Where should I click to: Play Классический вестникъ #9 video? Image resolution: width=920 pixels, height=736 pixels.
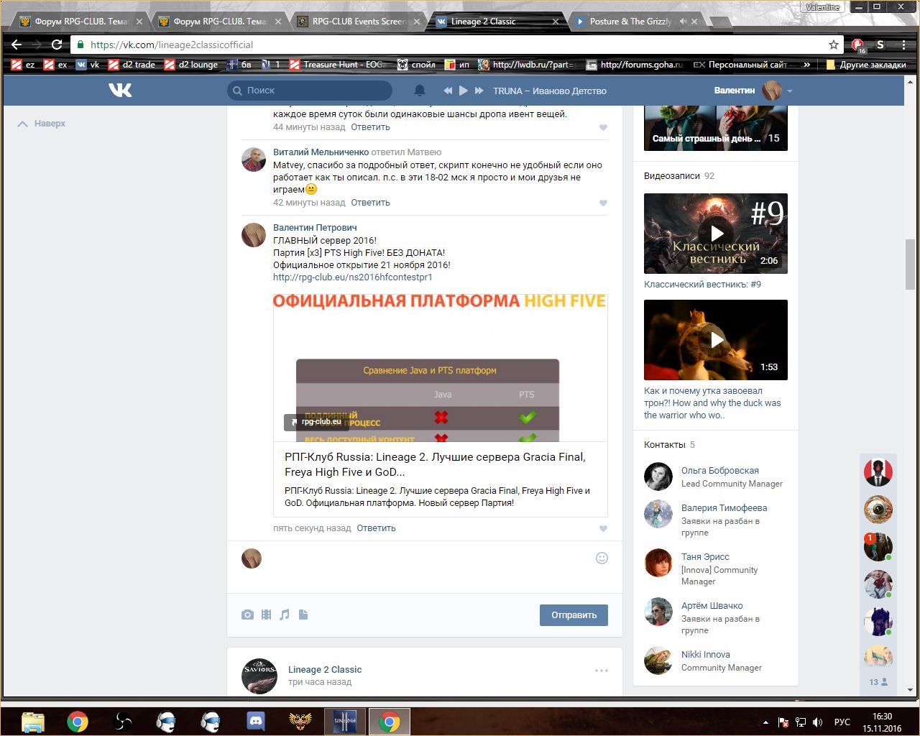716,234
